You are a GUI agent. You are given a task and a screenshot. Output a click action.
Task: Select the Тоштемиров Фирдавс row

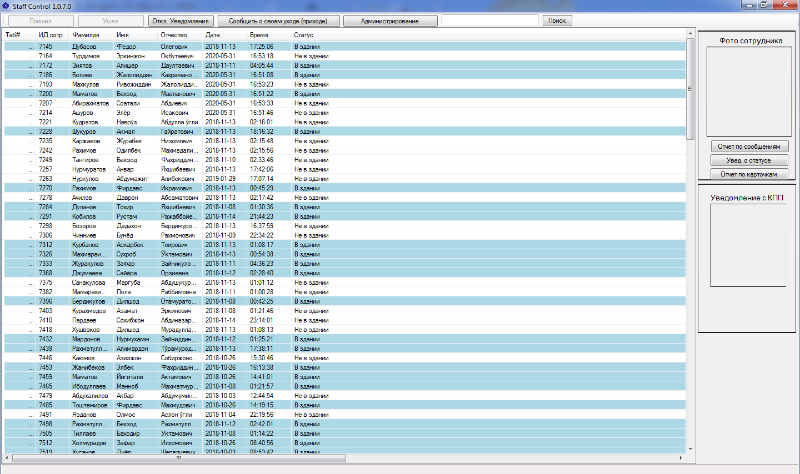pos(345,405)
